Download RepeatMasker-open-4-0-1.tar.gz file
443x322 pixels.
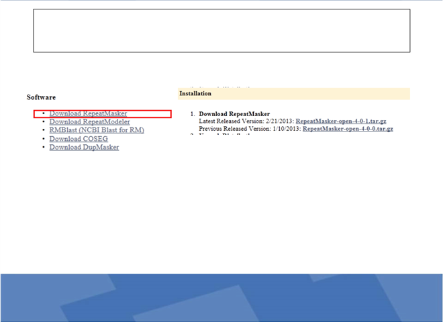point(341,121)
